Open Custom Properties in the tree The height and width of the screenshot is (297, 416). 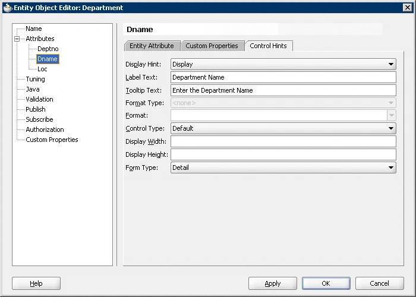point(52,140)
